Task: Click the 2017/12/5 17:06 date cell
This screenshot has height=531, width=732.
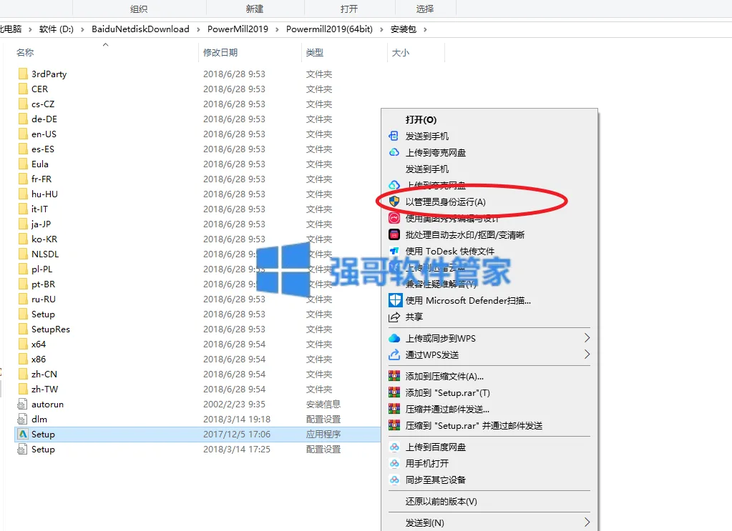Action: (x=237, y=434)
